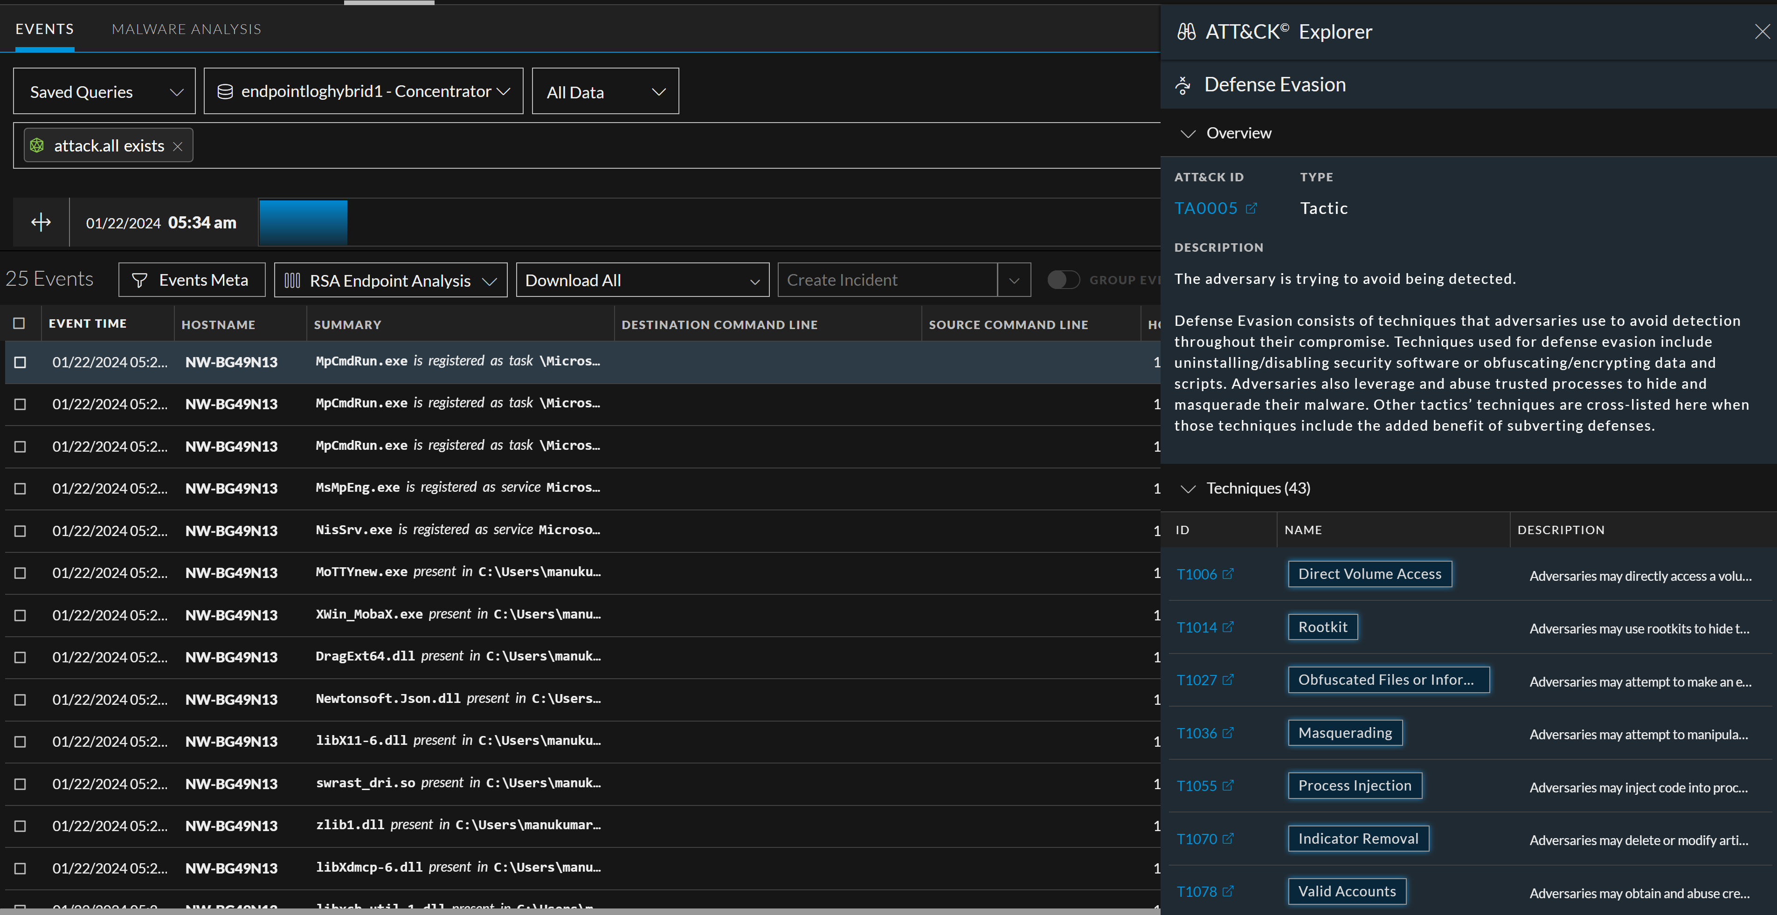This screenshot has width=1777, height=915.
Task: Check the select-all events header checkbox
Action: pos(19,323)
